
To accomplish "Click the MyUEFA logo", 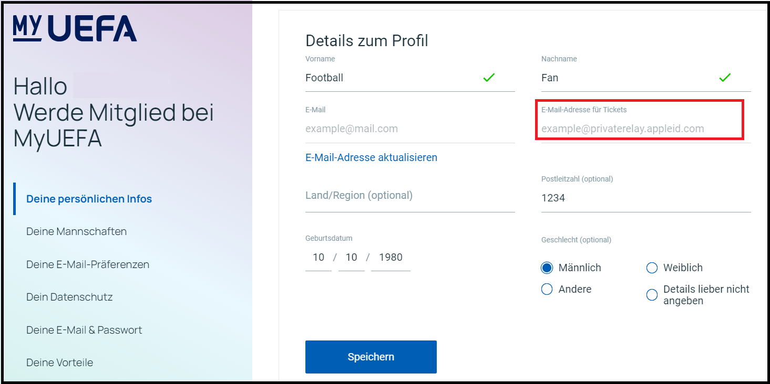I will pyautogui.click(x=74, y=29).
